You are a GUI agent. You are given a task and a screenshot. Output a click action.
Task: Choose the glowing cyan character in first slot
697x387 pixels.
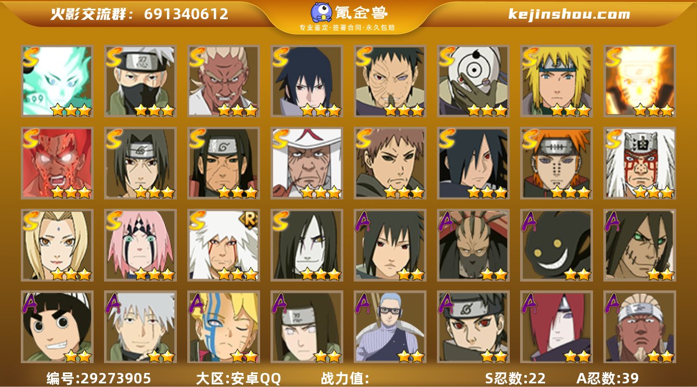[x=57, y=81]
